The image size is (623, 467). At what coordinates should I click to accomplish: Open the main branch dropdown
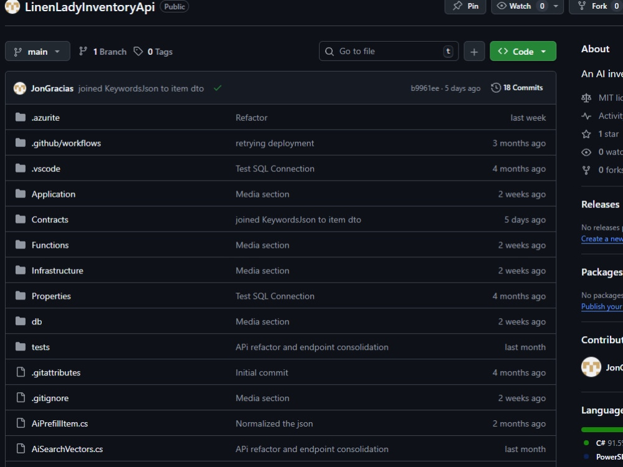tap(37, 51)
